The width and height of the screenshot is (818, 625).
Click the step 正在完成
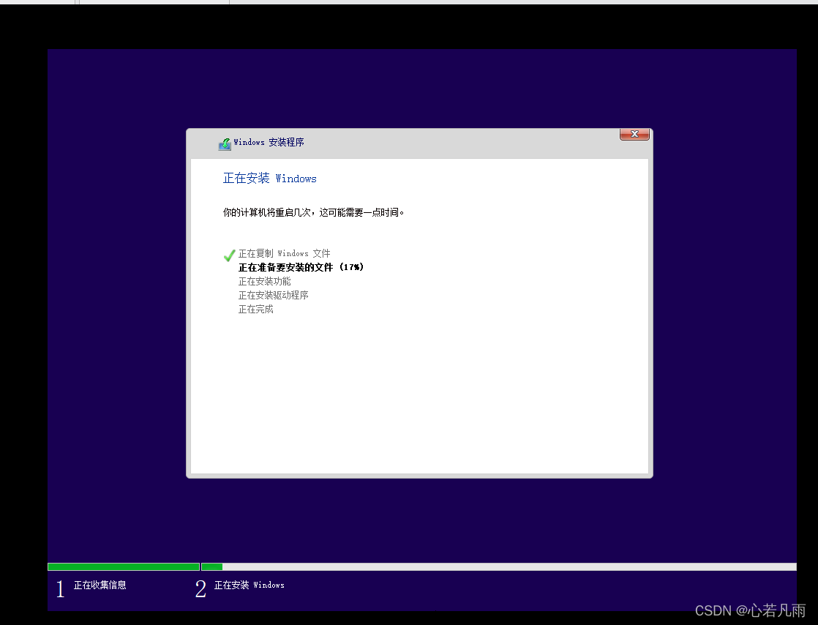(x=255, y=310)
